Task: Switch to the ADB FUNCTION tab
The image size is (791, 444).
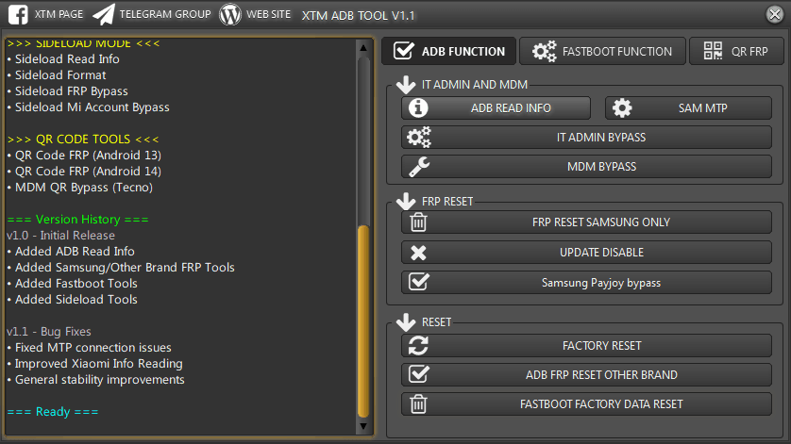Action: [448, 51]
